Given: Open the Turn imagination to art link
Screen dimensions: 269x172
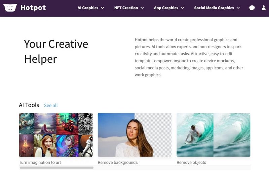Looking at the screenshot, I should (x=40, y=163).
